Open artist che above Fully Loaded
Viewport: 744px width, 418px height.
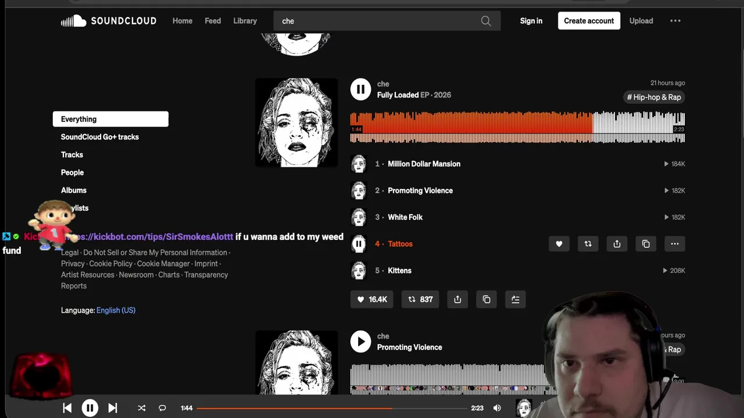tap(383, 84)
